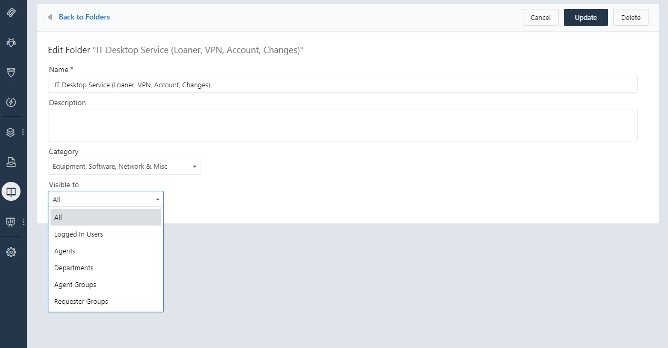Viewport: 668px width, 348px height.
Task: Click the Update button
Action: [x=585, y=17]
